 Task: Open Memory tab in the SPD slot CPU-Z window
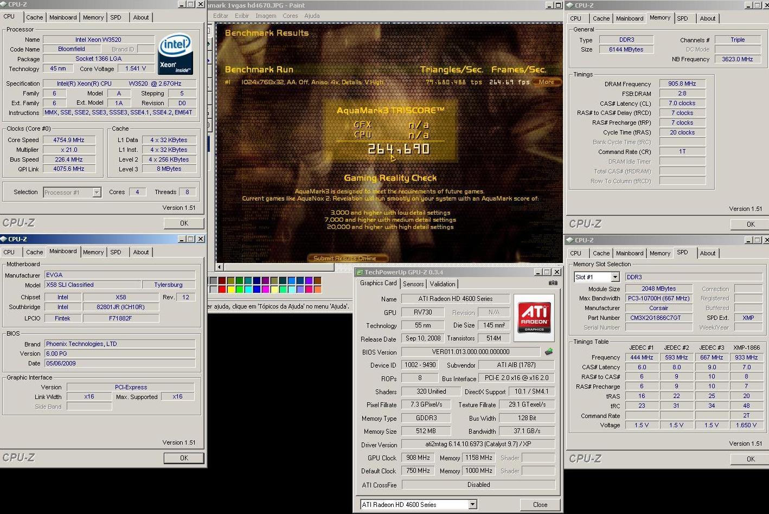point(660,253)
